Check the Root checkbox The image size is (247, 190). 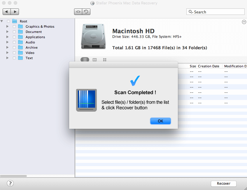8,21
